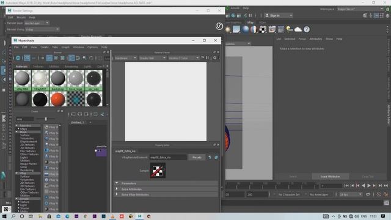Open the Interior Color environment dropdown
Image resolution: width=391 pixels, height=220 pixels.
[x=183, y=58]
